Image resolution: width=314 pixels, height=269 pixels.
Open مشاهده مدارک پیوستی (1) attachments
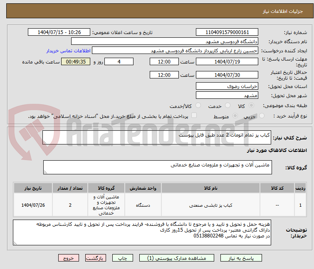tap(176, 258)
